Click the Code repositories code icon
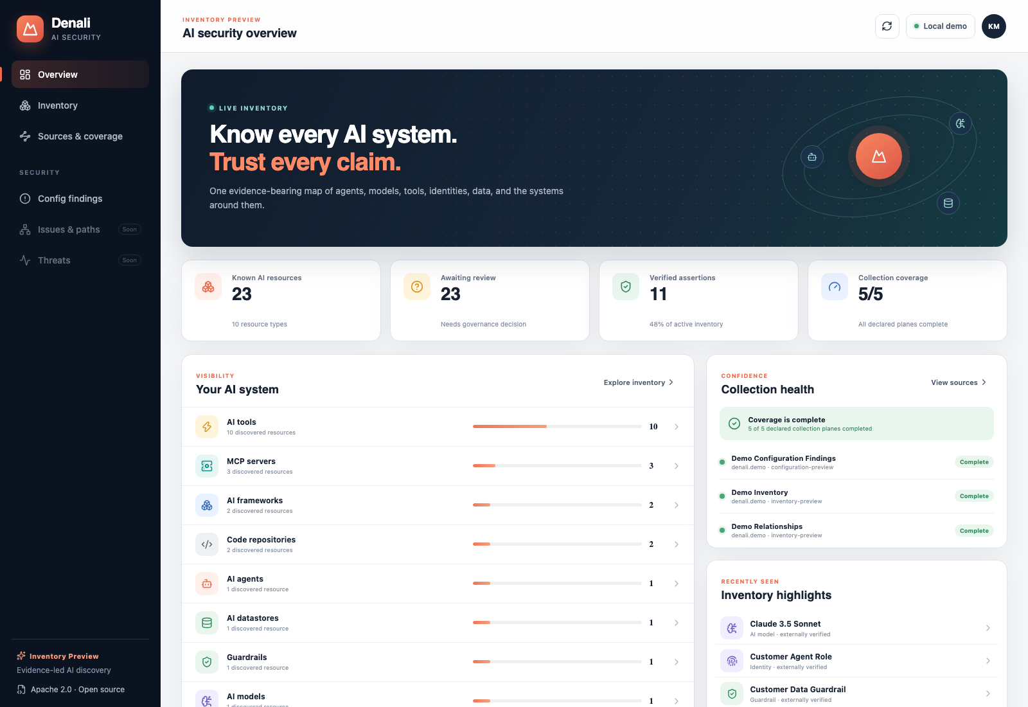The width and height of the screenshot is (1028, 707). coord(207,544)
